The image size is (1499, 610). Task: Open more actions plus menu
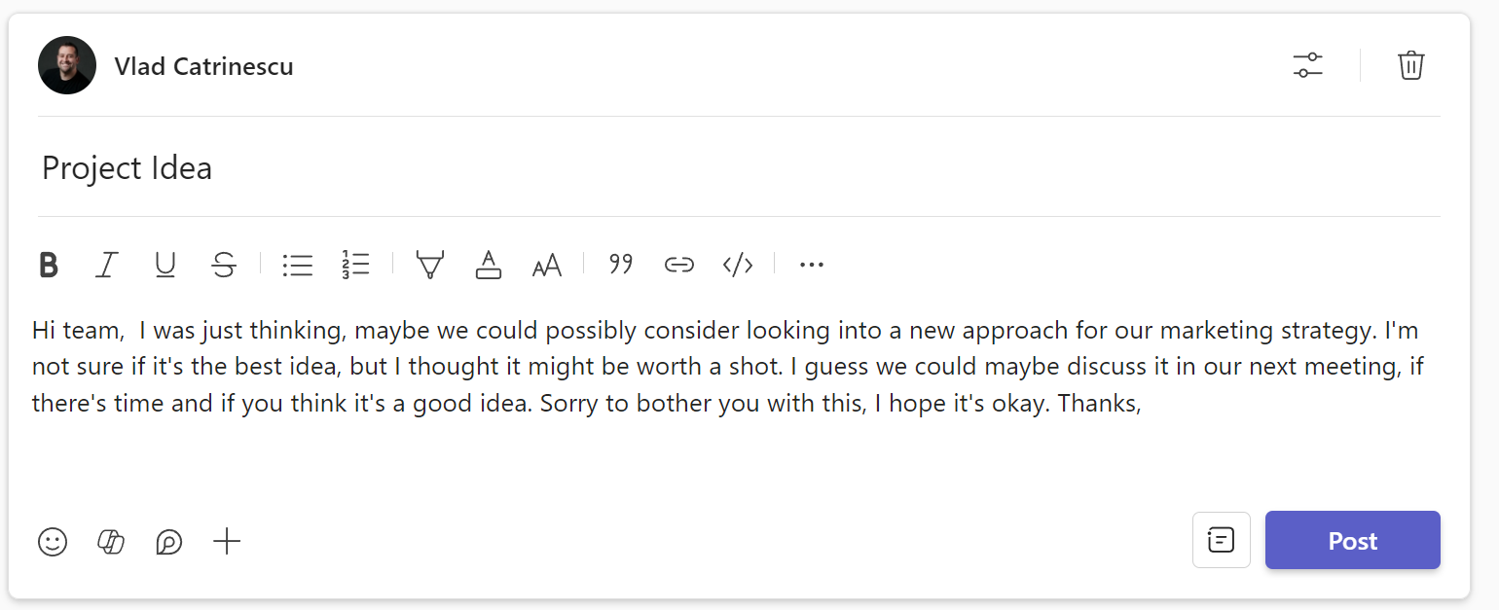227,542
